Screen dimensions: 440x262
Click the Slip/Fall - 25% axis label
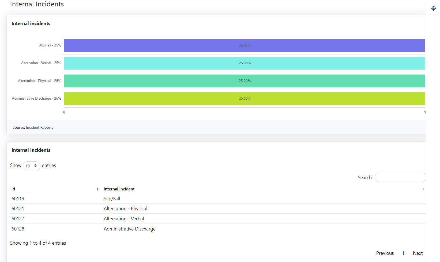[50, 45]
